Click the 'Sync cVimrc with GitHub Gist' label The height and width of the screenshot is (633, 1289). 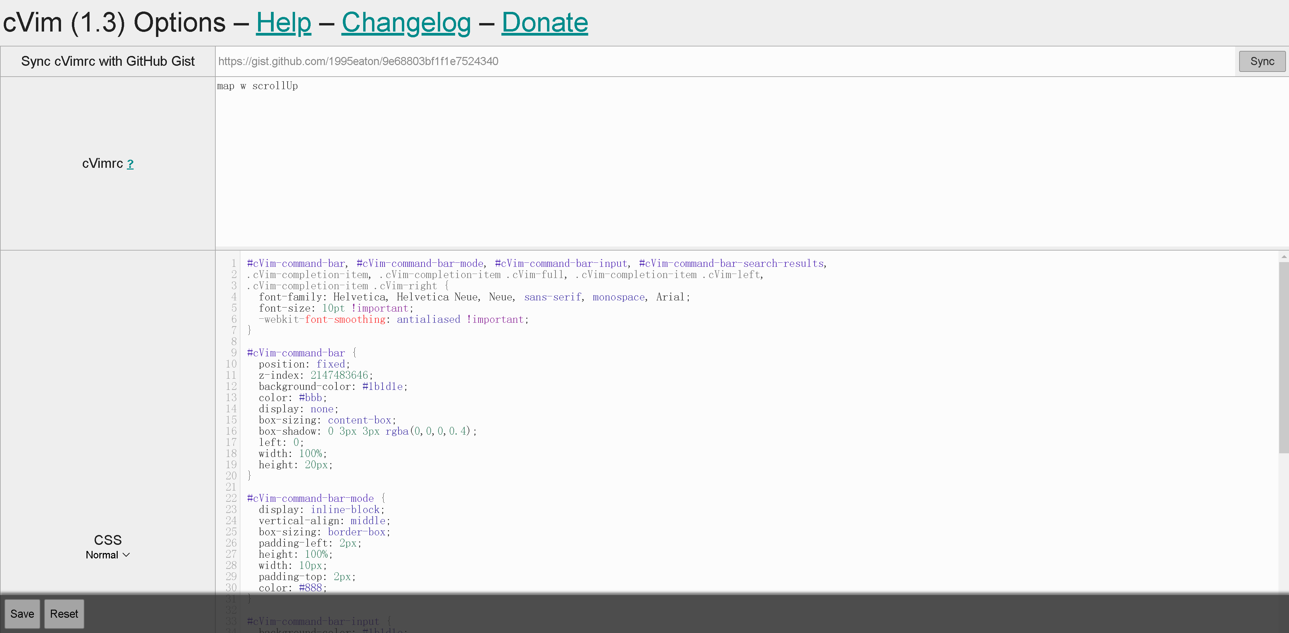point(108,61)
